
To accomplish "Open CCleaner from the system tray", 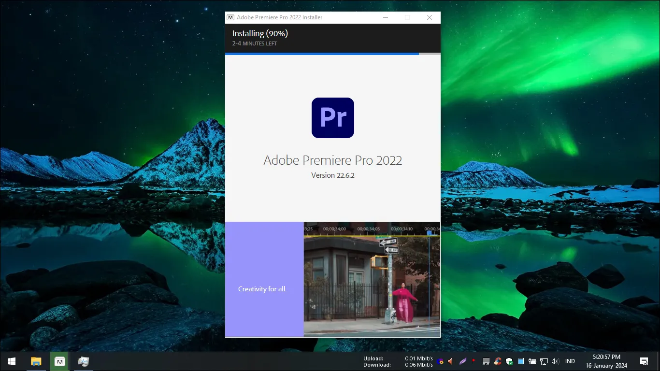I will click(497, 361).
